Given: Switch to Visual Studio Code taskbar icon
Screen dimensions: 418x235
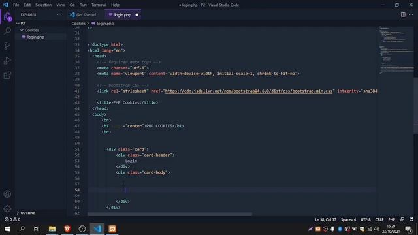Looking at the screenshot, I should click(97, 229).
